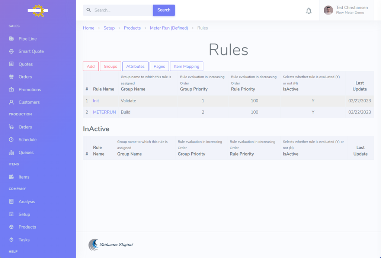Screen dimensions: 381x258
Task: Open the METERRUN rule link
Action: pyautogui.click(x=104, y=112)
